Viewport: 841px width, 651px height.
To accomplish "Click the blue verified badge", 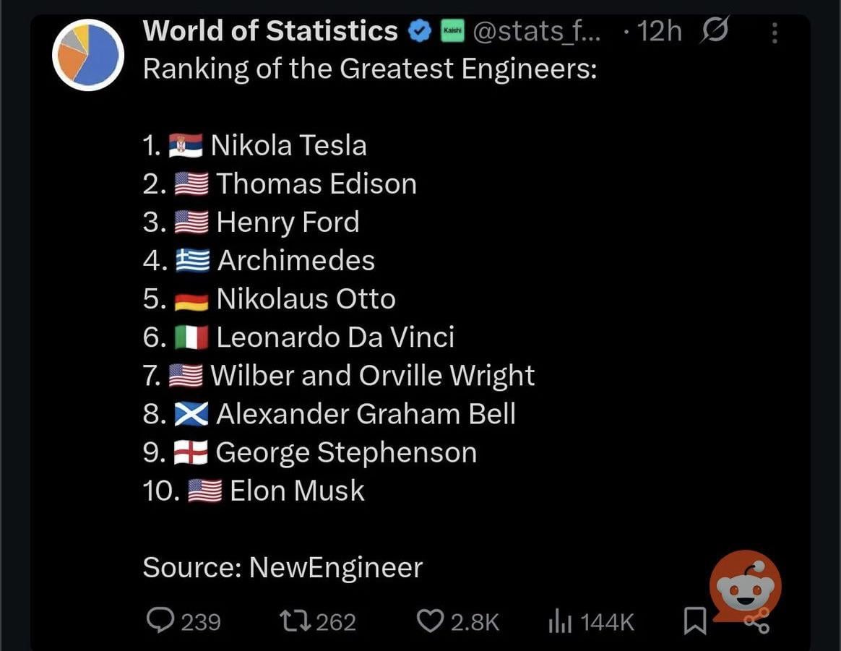I will click(420, 31).
